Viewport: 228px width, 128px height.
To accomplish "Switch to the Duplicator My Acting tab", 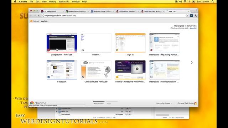I will click(x=152, y=11).
